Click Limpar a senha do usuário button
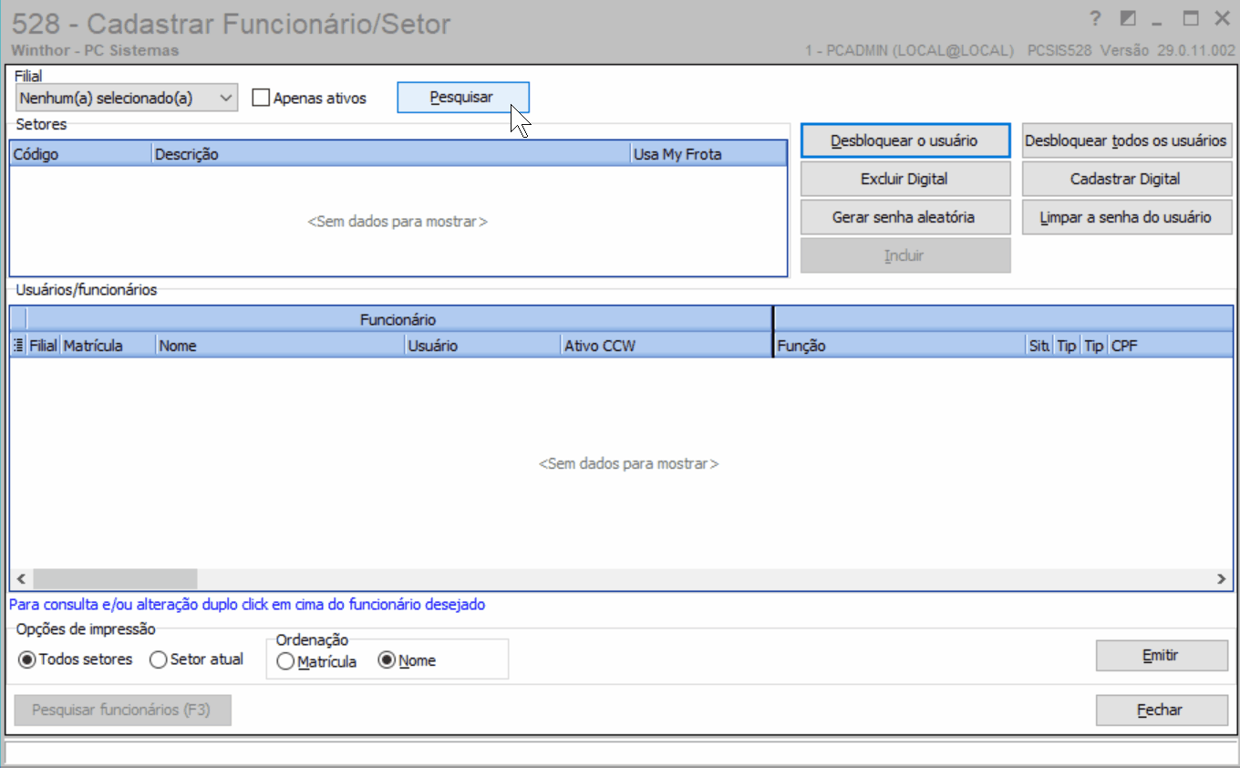The height and width of the screenshot is (768, 1240). click(x=1127, y=218)
